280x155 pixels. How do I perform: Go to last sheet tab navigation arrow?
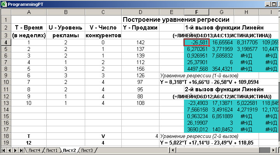tap(21, 150)
